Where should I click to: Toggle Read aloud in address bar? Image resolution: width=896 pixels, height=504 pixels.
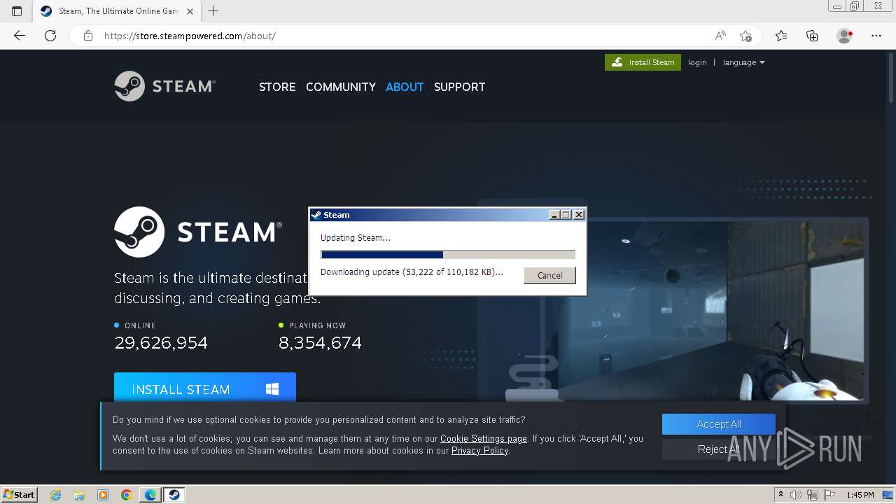click(720, 36)
